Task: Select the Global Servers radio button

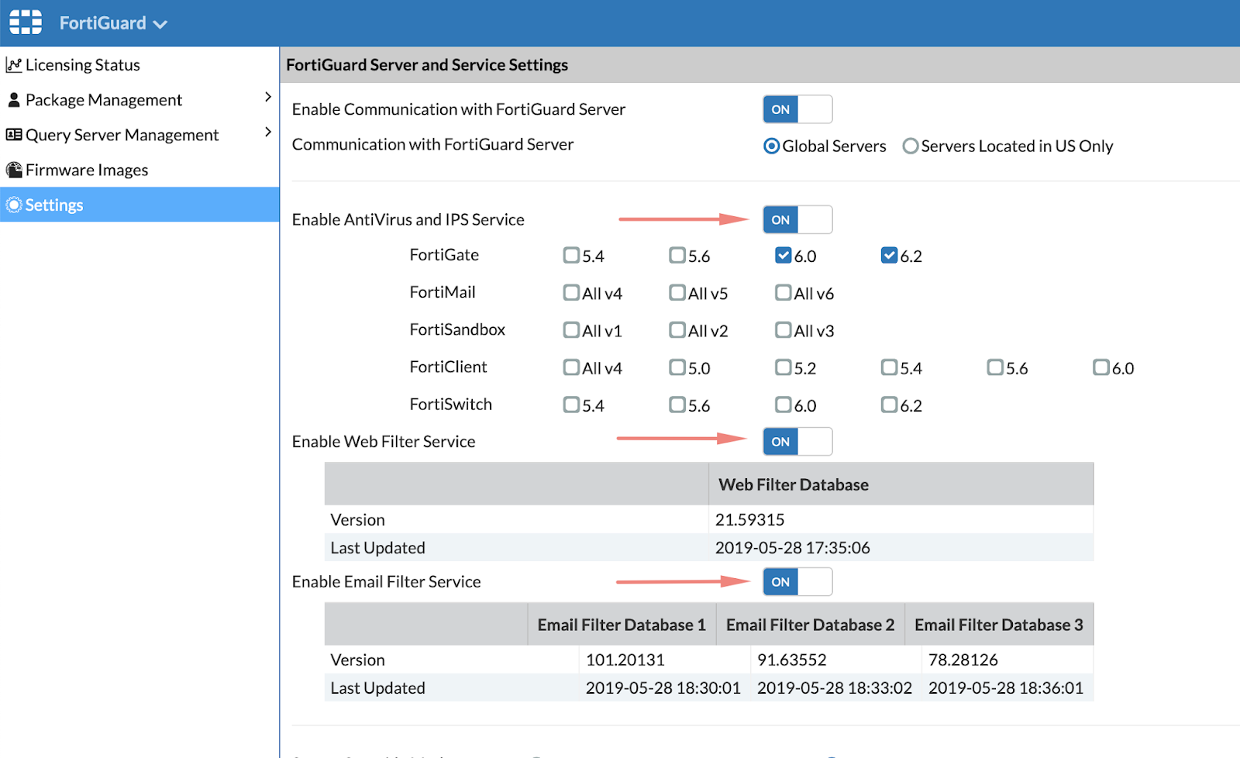Action: (x=772, y=146)
